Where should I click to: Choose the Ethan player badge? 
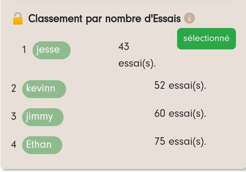coord(42,145)
